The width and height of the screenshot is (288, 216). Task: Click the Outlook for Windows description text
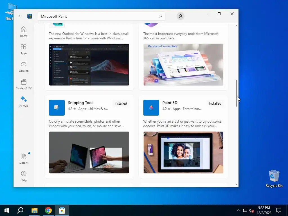89,36
